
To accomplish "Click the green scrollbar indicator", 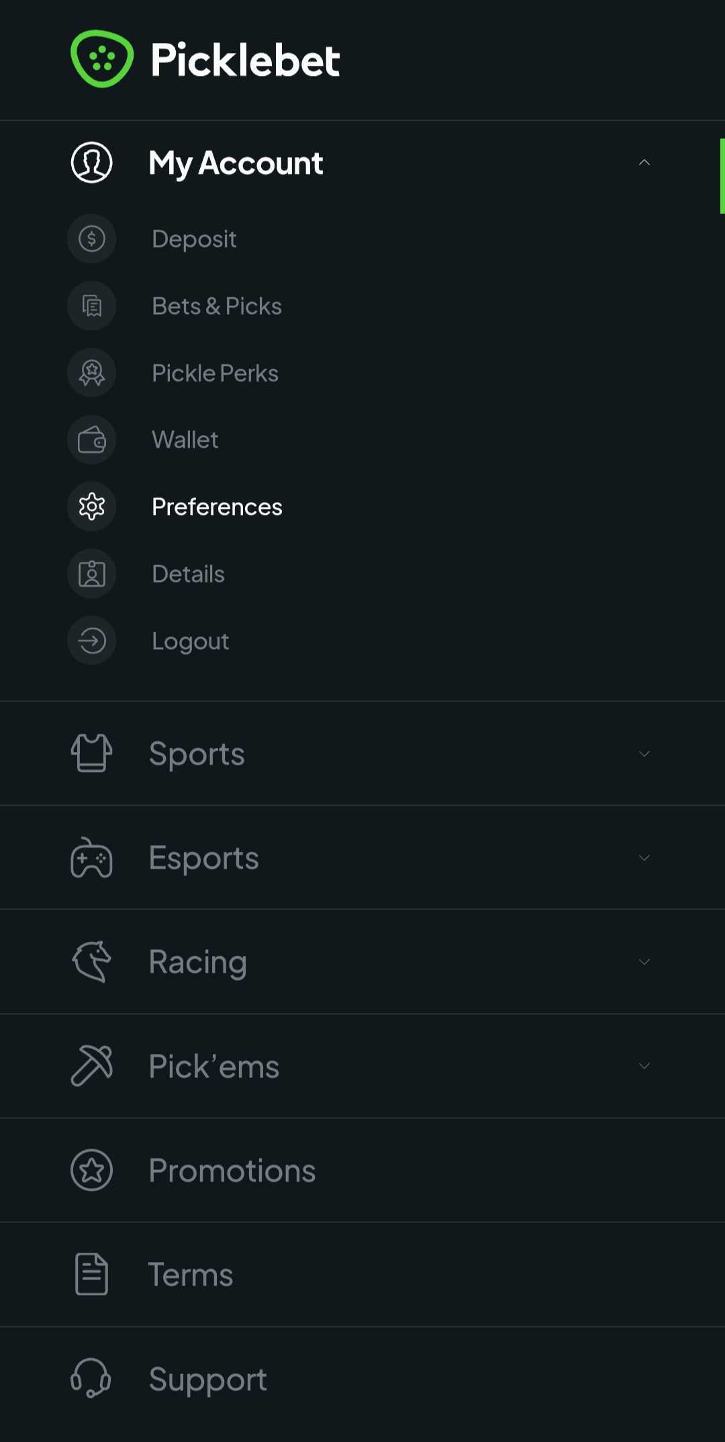I will point(722,176).
